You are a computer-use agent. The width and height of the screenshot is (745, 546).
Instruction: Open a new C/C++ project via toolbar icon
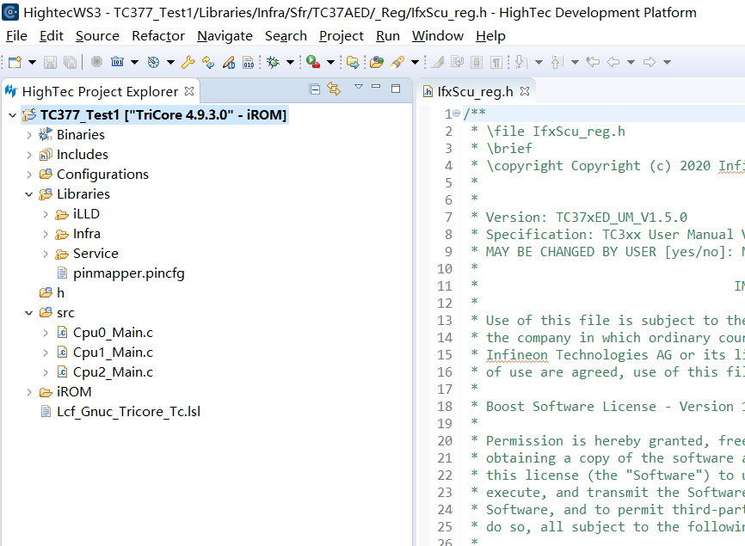13,60
